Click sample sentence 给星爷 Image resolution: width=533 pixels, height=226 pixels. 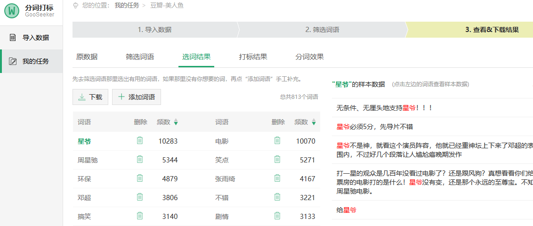pyautogui.click(x=347, y=210)
